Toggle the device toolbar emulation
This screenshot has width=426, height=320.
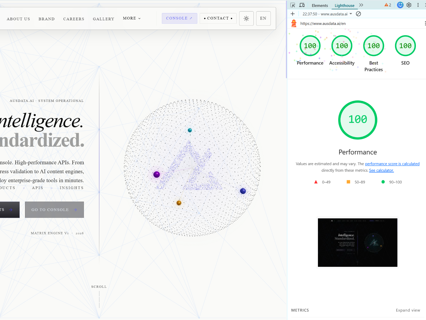point(302,5)
